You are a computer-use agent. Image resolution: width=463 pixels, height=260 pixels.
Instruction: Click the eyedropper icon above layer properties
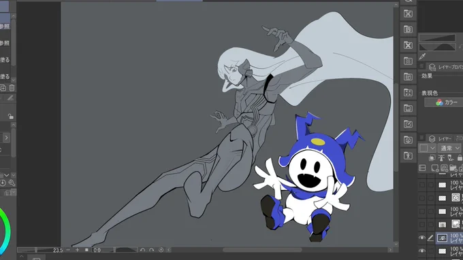coord(422,56)
